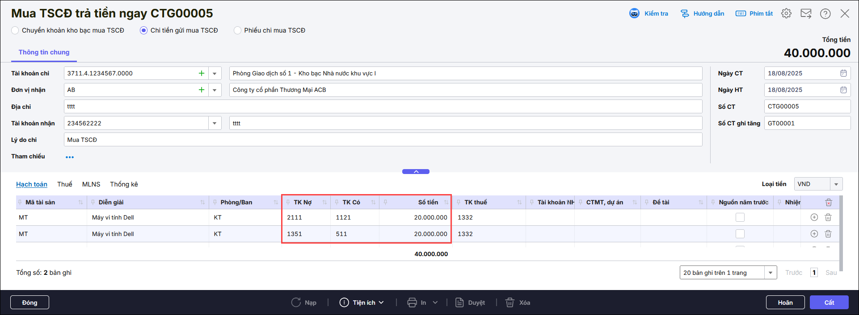Open the Tài khoản nhận dropdown
Screen dimensions: 859x315
215,123
